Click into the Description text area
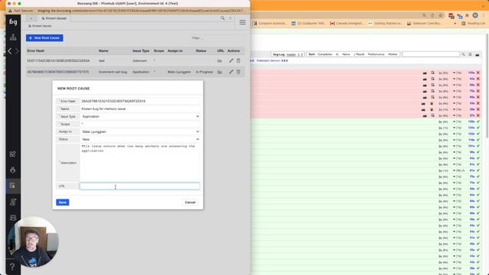 140,162
